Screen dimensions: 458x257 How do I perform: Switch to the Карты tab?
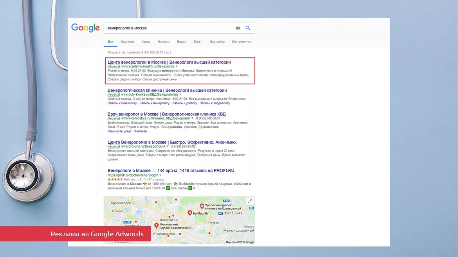(x=146, y=42)
